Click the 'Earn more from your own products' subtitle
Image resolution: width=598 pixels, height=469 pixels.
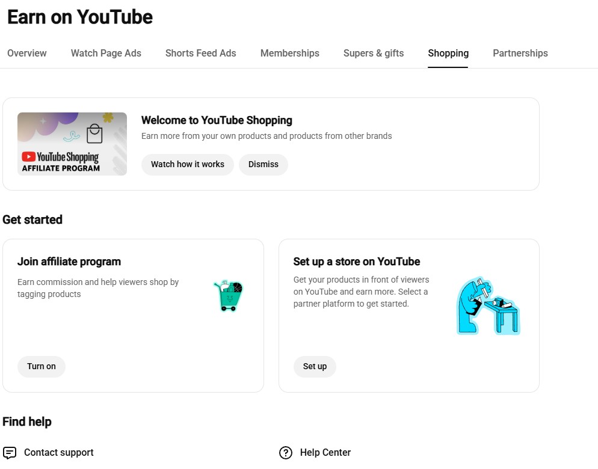[267, 136]
